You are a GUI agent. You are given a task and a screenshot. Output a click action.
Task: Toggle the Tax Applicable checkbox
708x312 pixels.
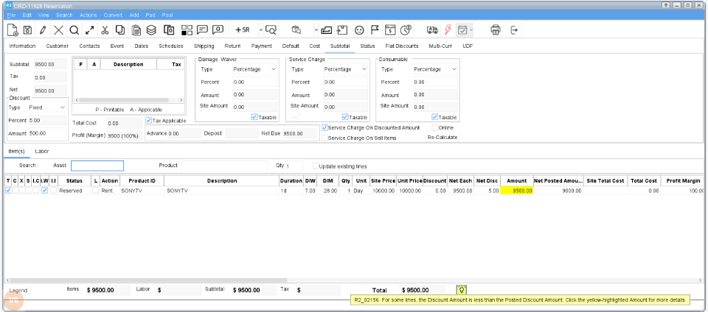[x=148, y=120]
